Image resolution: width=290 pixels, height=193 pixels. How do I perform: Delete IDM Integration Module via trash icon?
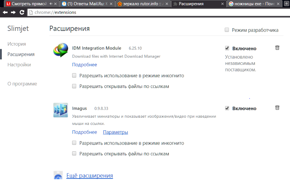277,48
